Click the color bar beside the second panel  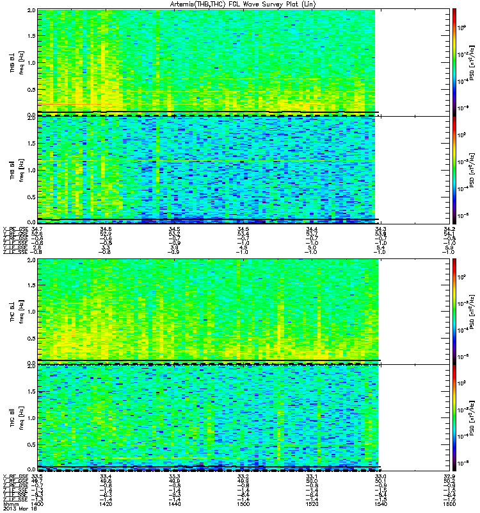point(454,170)
